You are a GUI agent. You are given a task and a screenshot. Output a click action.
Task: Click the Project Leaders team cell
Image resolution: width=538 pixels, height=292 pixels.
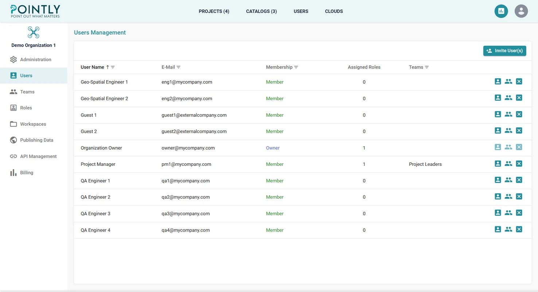425,164
